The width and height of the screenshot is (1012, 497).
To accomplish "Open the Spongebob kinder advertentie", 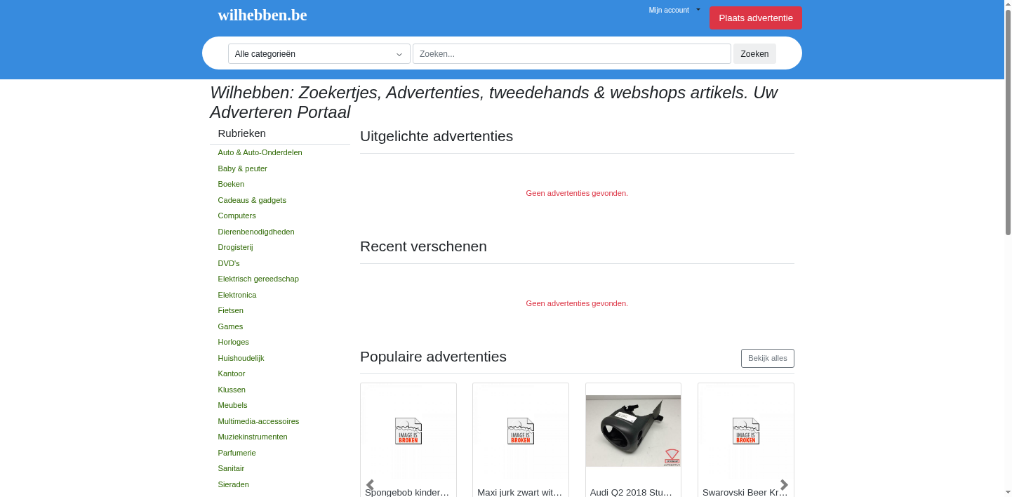I will click(406, 492).
